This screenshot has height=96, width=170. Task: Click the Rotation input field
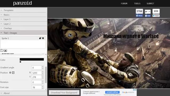coord(37,82)
